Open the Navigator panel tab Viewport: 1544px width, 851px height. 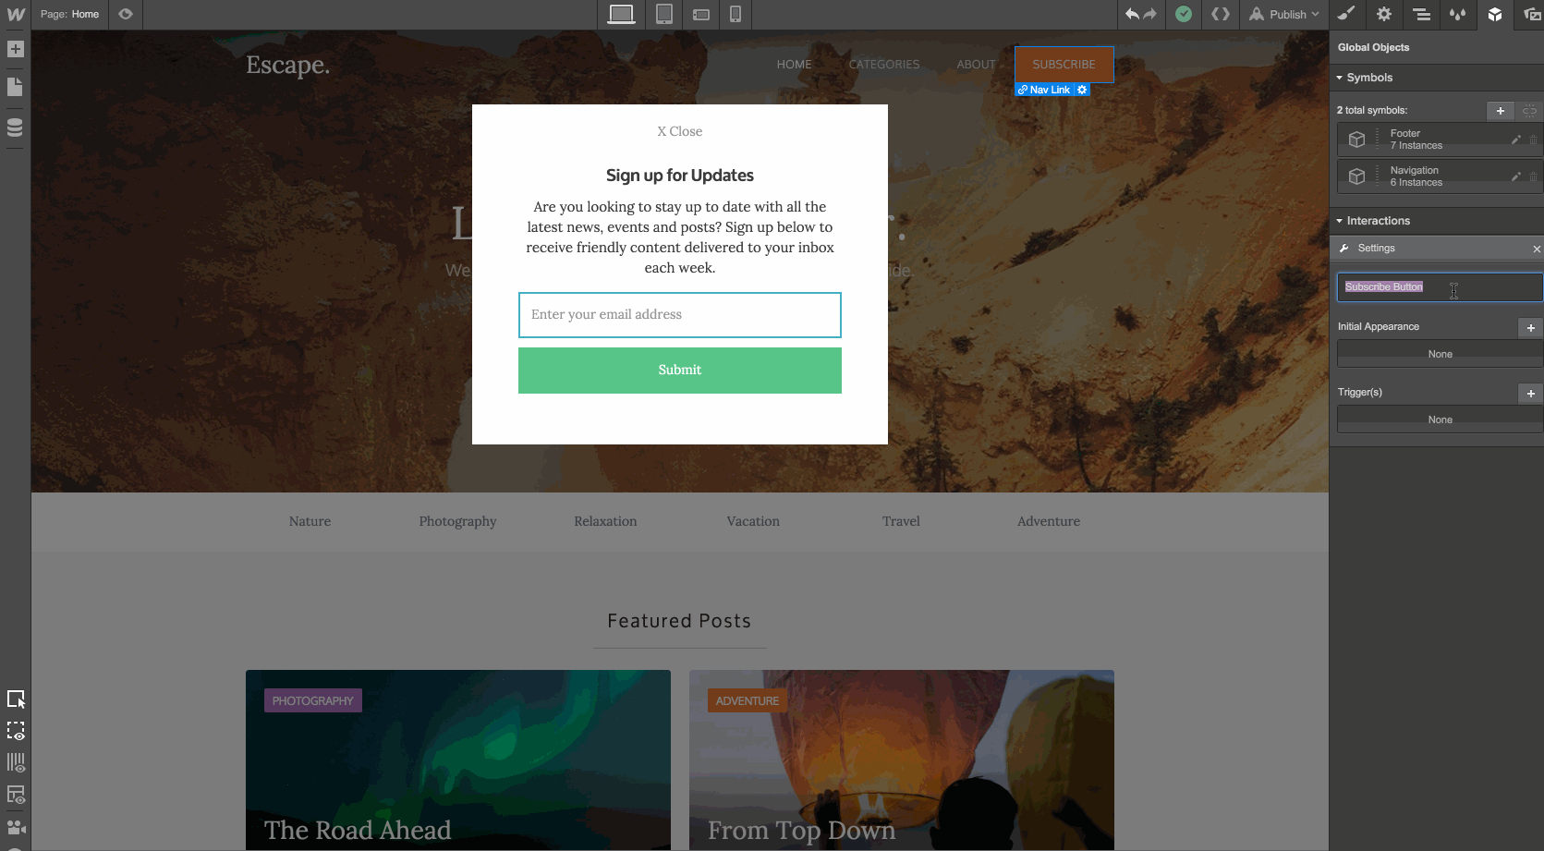point(1422,14)
